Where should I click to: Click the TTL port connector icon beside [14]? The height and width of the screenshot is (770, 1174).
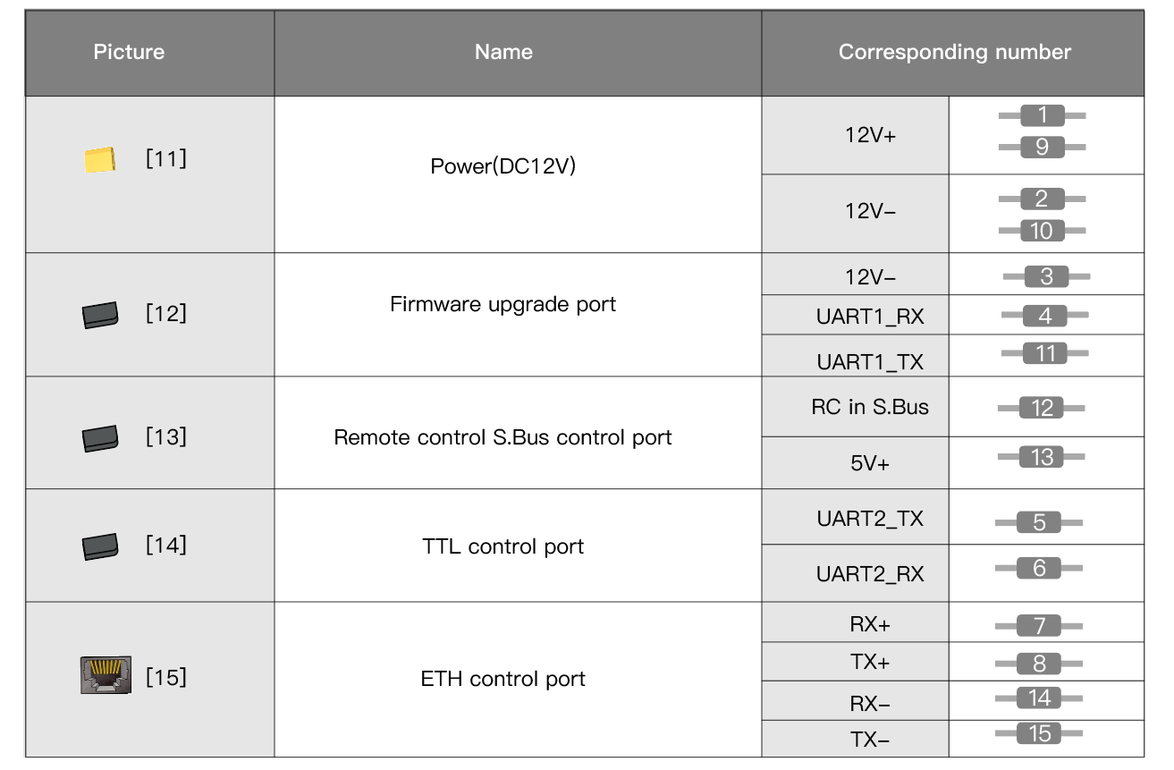[99, 546]
